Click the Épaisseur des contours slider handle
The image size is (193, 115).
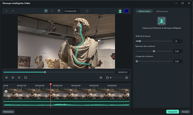pos(154,51)
